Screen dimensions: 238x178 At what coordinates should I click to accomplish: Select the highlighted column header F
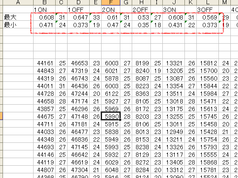point(111,3)
